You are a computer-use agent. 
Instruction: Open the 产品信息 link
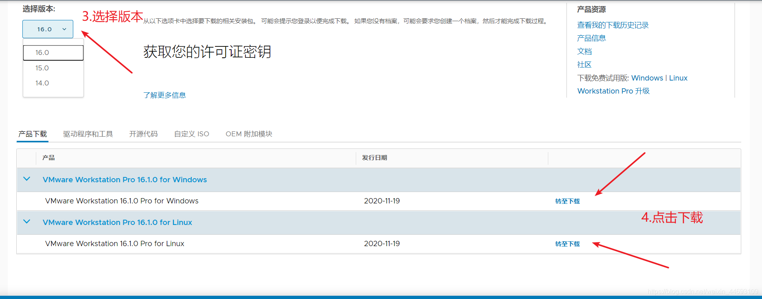point(591,38)
